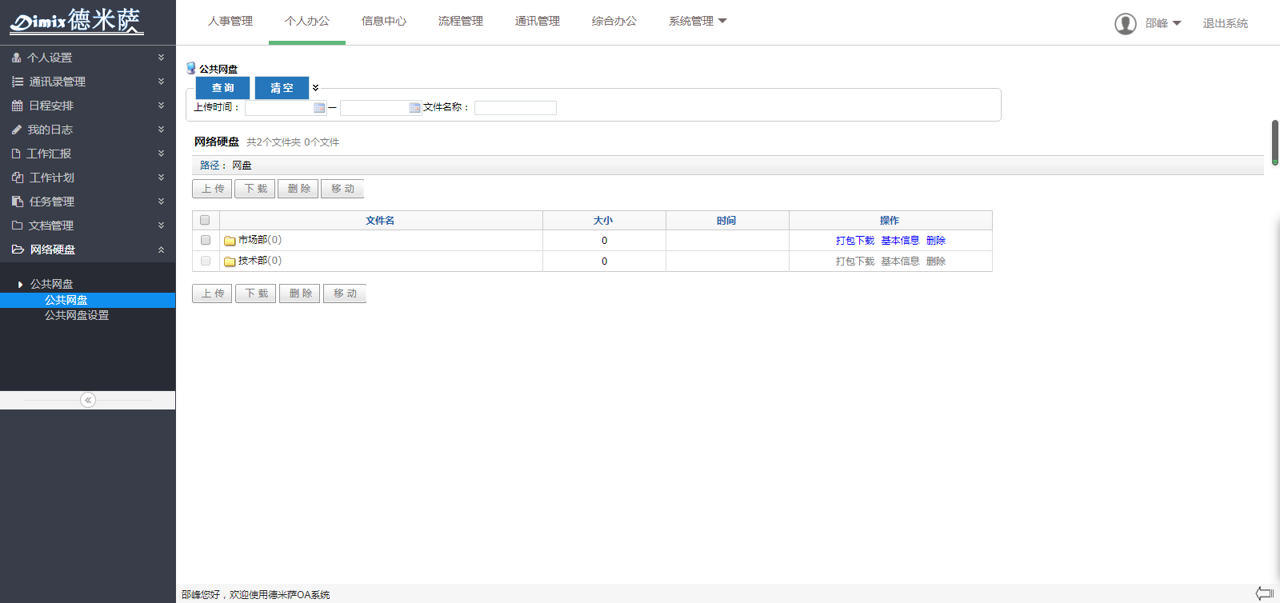This screenshot has width=1280, height=603.
Task: Collapse the sidebar with double-arrow button
Action: click(88, 400)
